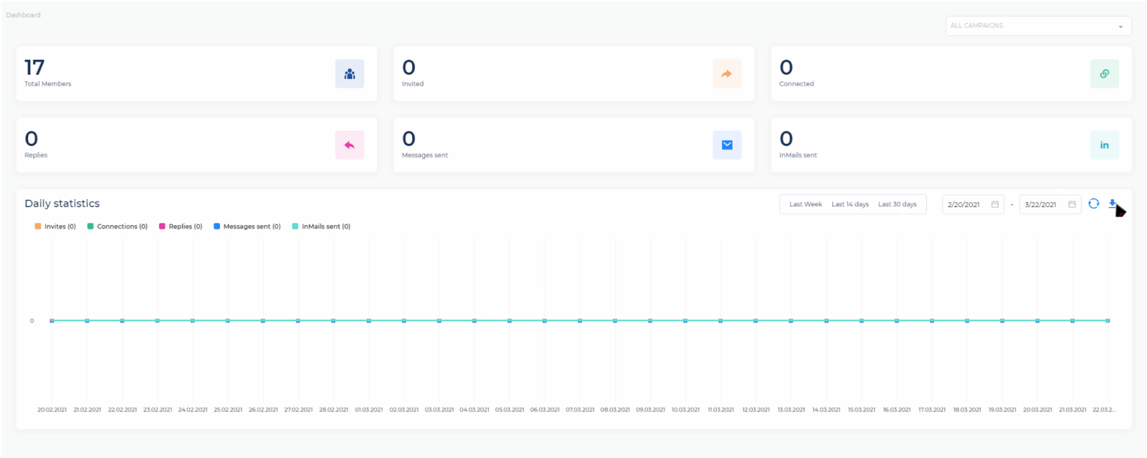Click the 15.03.2021 axis label
Screen dimensions: 1147x458
coord(862,410)
